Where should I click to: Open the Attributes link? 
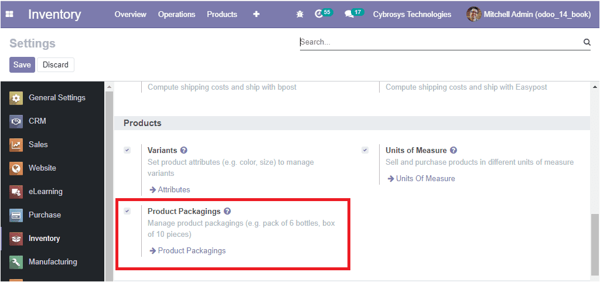point(173,190)
